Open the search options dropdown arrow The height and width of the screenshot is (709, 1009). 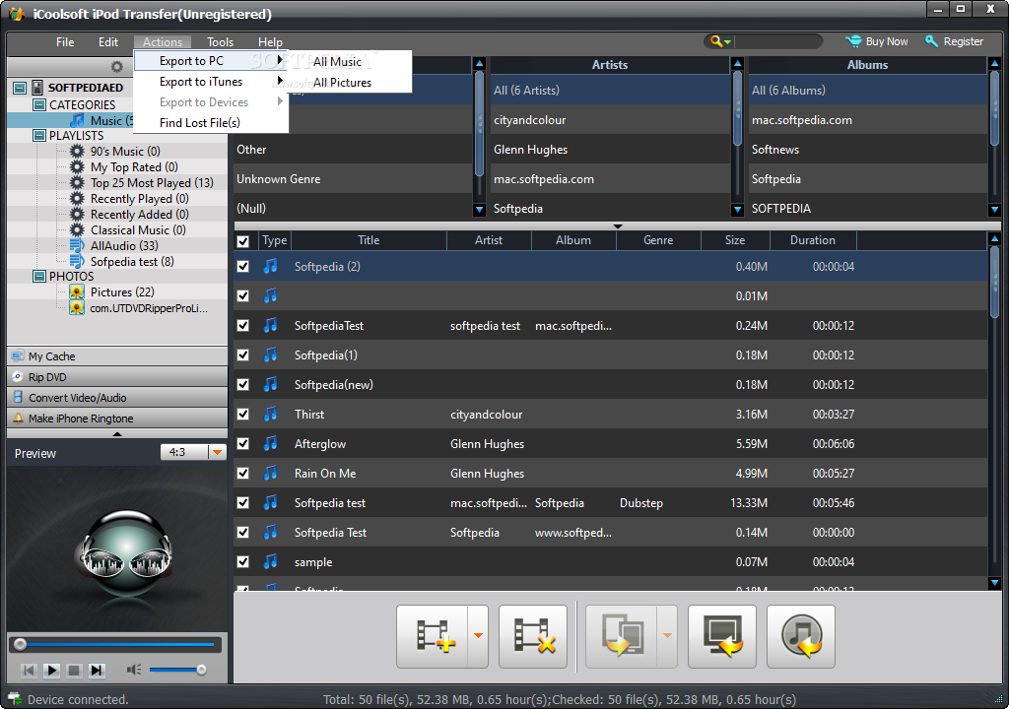point(728,41)
